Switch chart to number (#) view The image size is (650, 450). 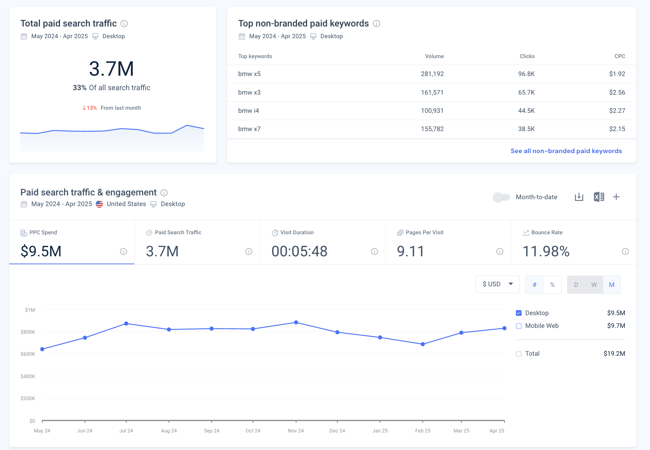click(534, 285)
